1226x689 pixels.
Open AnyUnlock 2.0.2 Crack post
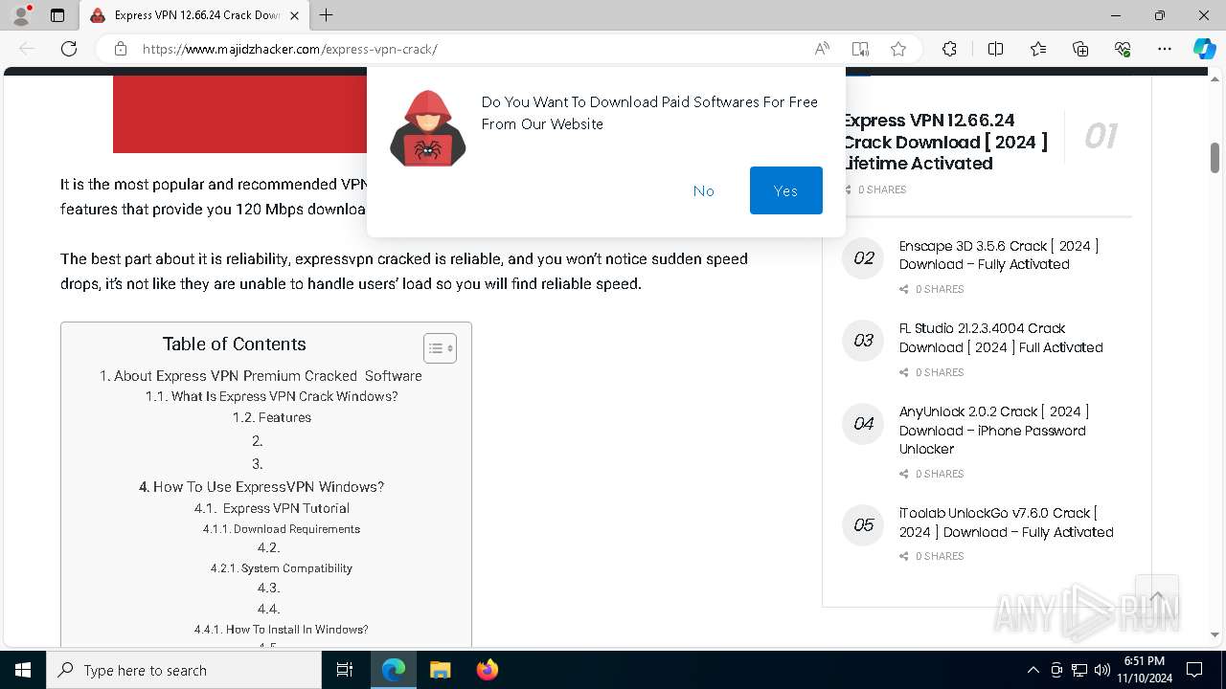pyautogui.click(x=994, y=430)
